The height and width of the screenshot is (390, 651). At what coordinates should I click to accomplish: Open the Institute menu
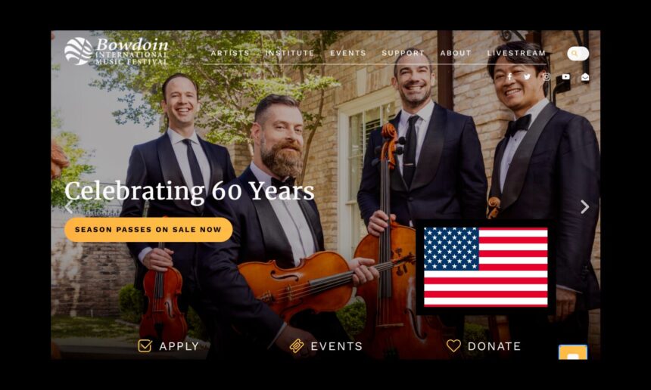[x=290, y=53]
